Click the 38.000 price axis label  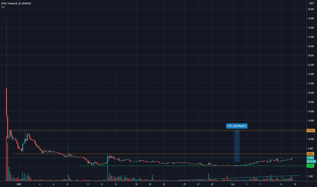[x=311, y=9]
